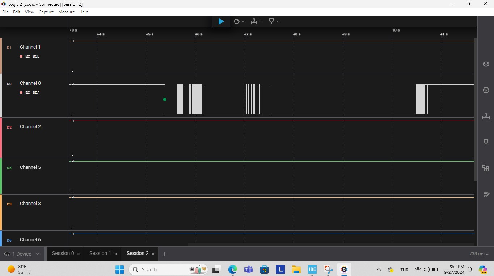Viewport: 494px width, 276px height.
Task: Open the dropdown beside the funnel toolbar icon
Action: pos(277,21)
